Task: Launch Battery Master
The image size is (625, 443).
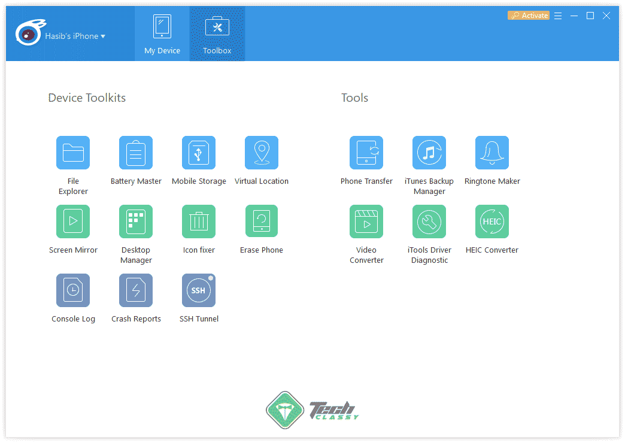Action: [x=136, y=153]
